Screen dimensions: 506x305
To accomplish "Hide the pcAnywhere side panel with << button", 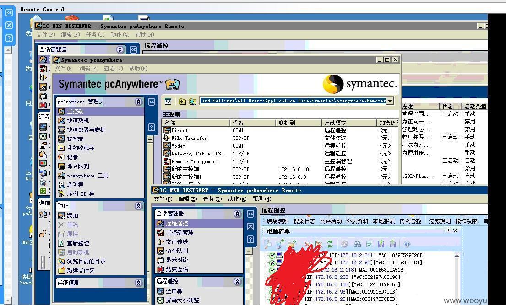I will (x=152, y=102).
